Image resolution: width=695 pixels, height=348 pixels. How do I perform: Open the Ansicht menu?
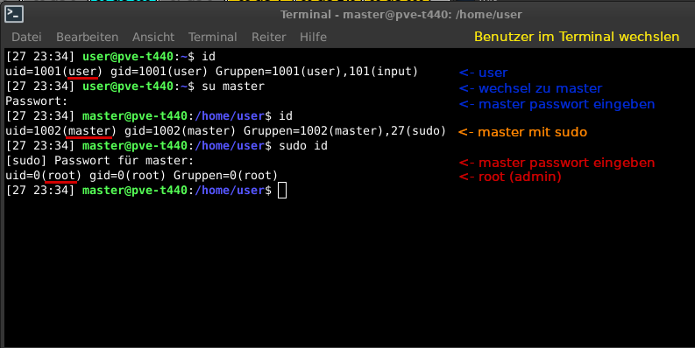point(153,37)
